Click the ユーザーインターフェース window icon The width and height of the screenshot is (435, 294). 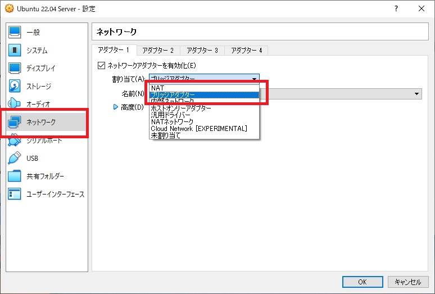(15, 194)
